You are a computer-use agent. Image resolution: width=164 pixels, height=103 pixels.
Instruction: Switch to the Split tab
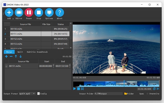pos(20,52)
